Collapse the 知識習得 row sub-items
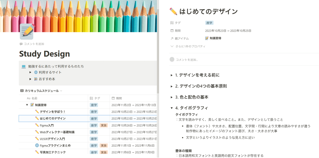Screen dimensions: 319x158 pyautogui.click(x=27, y=105)
